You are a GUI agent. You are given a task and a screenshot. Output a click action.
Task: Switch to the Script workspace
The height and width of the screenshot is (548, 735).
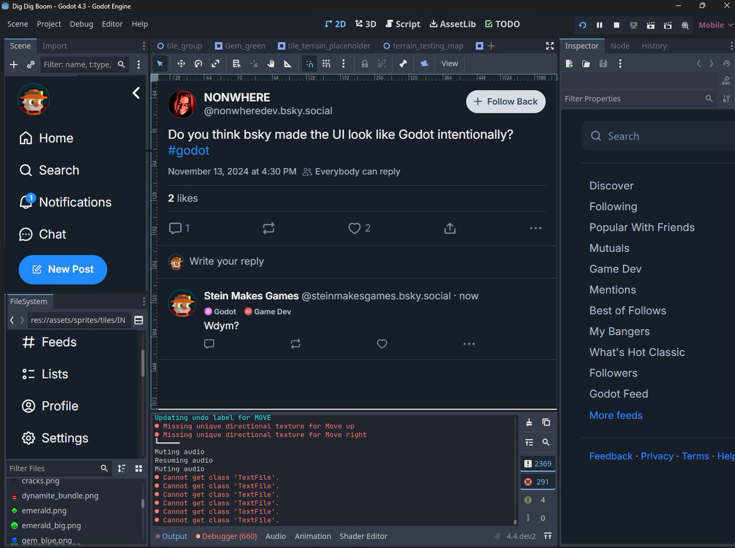click(403, 24)
